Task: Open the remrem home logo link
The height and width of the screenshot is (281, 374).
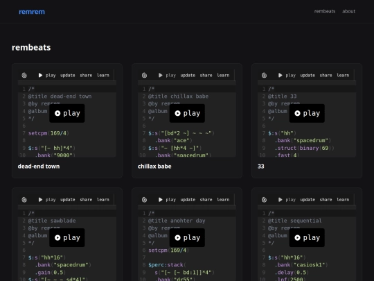Action: tap(32, 12)
